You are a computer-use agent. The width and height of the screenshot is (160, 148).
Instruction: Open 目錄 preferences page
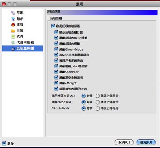tap(20, 30)
